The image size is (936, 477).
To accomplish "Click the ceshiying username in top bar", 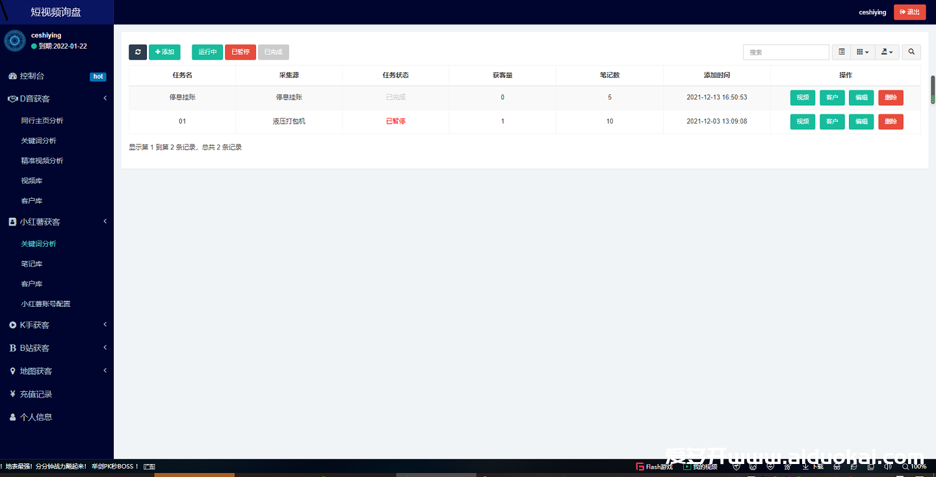I will pos(872,12).
